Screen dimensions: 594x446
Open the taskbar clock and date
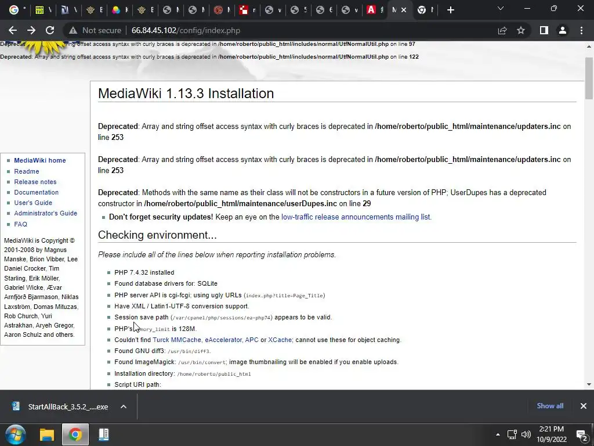551,434
